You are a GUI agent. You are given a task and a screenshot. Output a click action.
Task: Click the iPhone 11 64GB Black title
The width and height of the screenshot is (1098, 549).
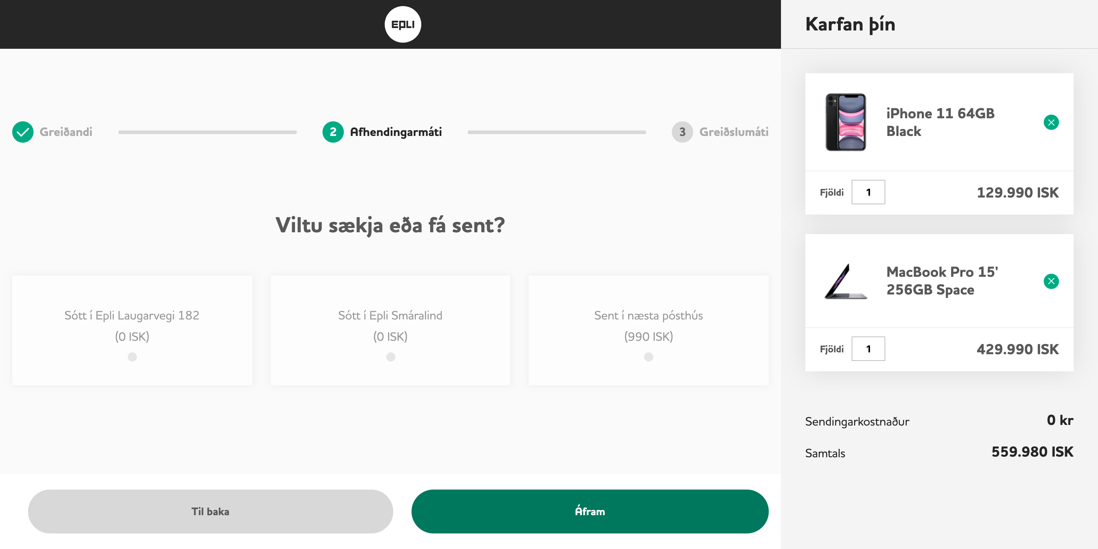tap(940, 122)
